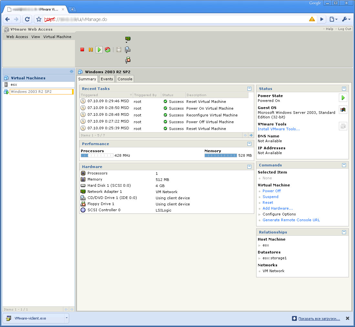Collapse the Performance panel
Image resolution: width=355 pixels, height=327 pixels.
[249, 144]
